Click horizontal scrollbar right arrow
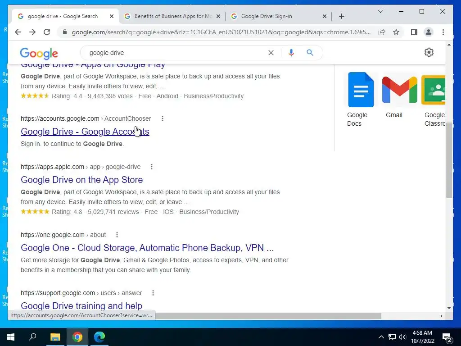The image size is (461, 346). coord(441,316)
